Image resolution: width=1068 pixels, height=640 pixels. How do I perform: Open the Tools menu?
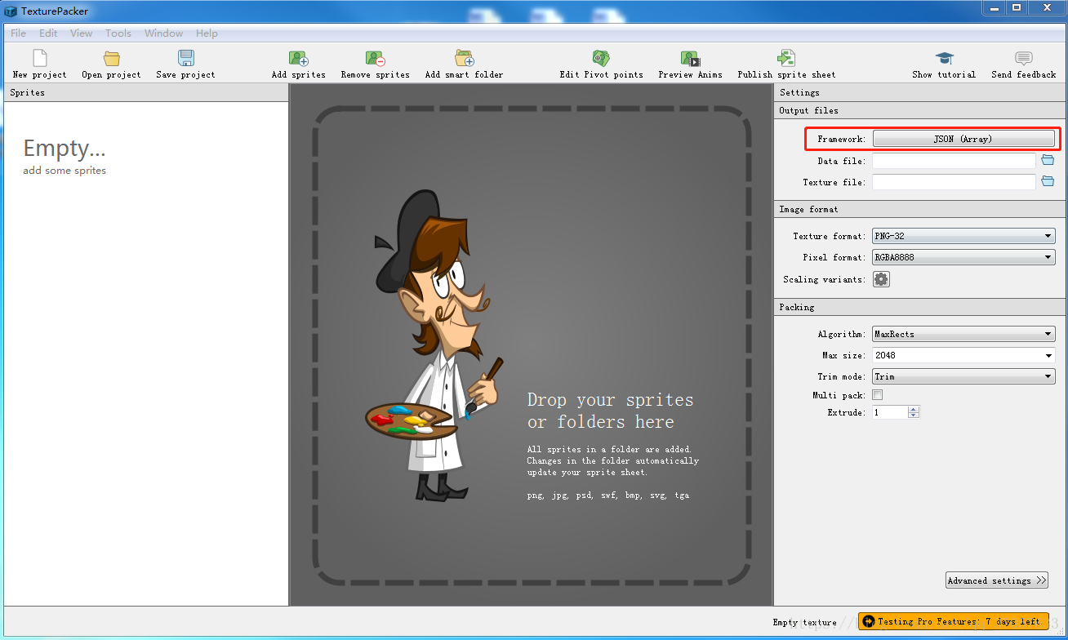[x=118, y=33]
